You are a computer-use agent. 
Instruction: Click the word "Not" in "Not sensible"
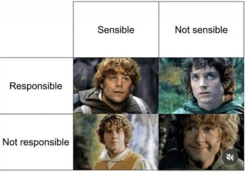(181, 30)
